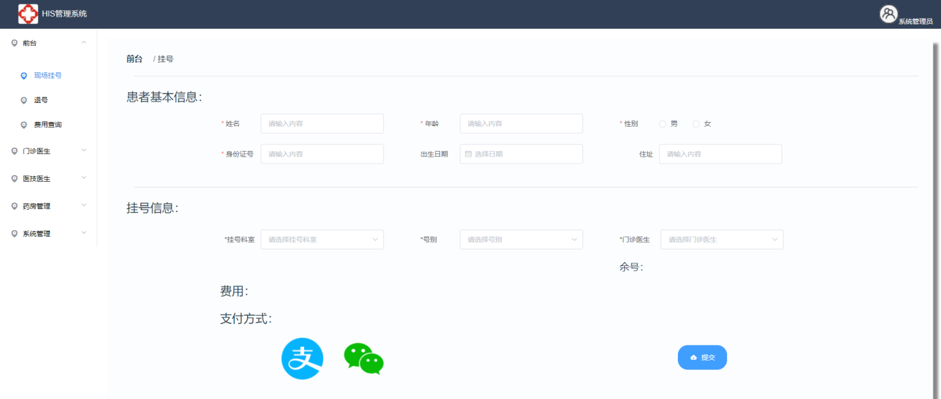Click the 挂号信息 heading
This screenshot has height=399, width=941.
click(x=152, y=208)
